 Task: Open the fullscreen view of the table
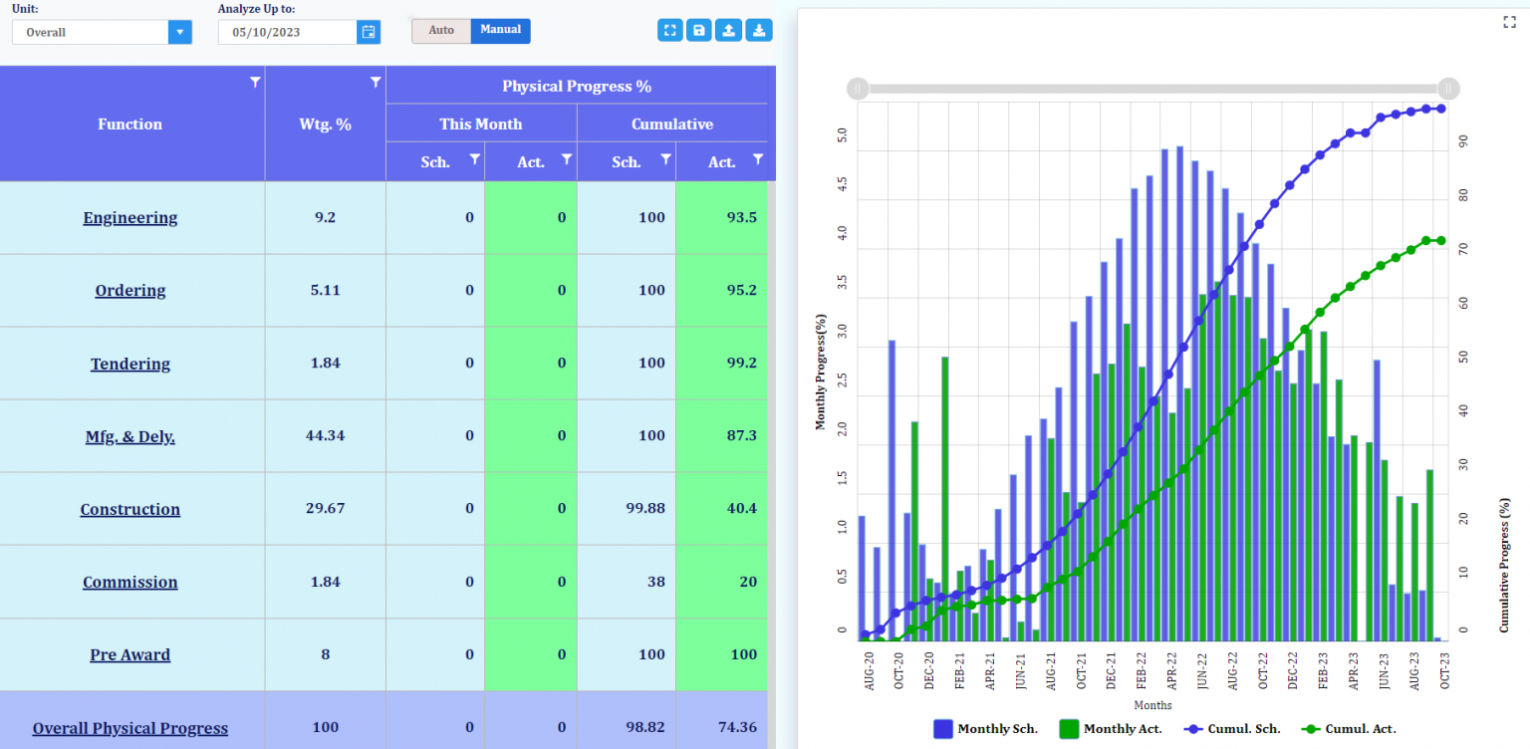coord(669,30)
